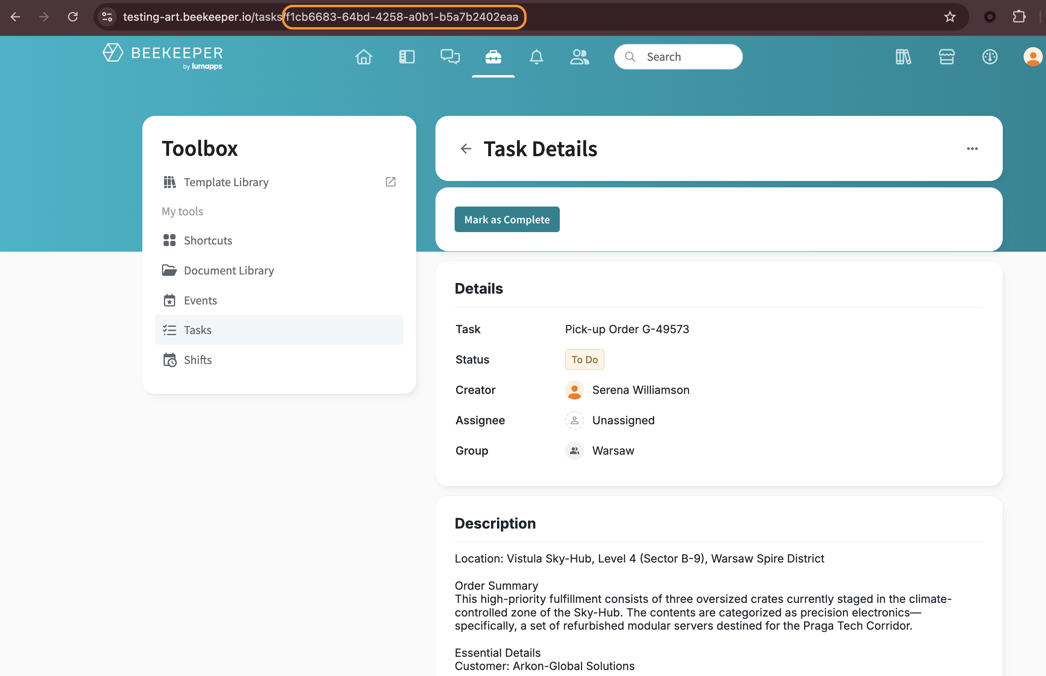Click the 'Essential Details' line
1046x676 pixels.
[x=497, y=653]
